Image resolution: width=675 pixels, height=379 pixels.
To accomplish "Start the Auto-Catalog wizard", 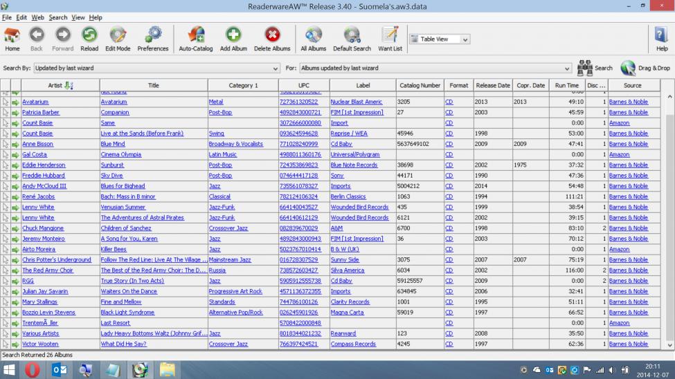I will click(x=196, y=38).
